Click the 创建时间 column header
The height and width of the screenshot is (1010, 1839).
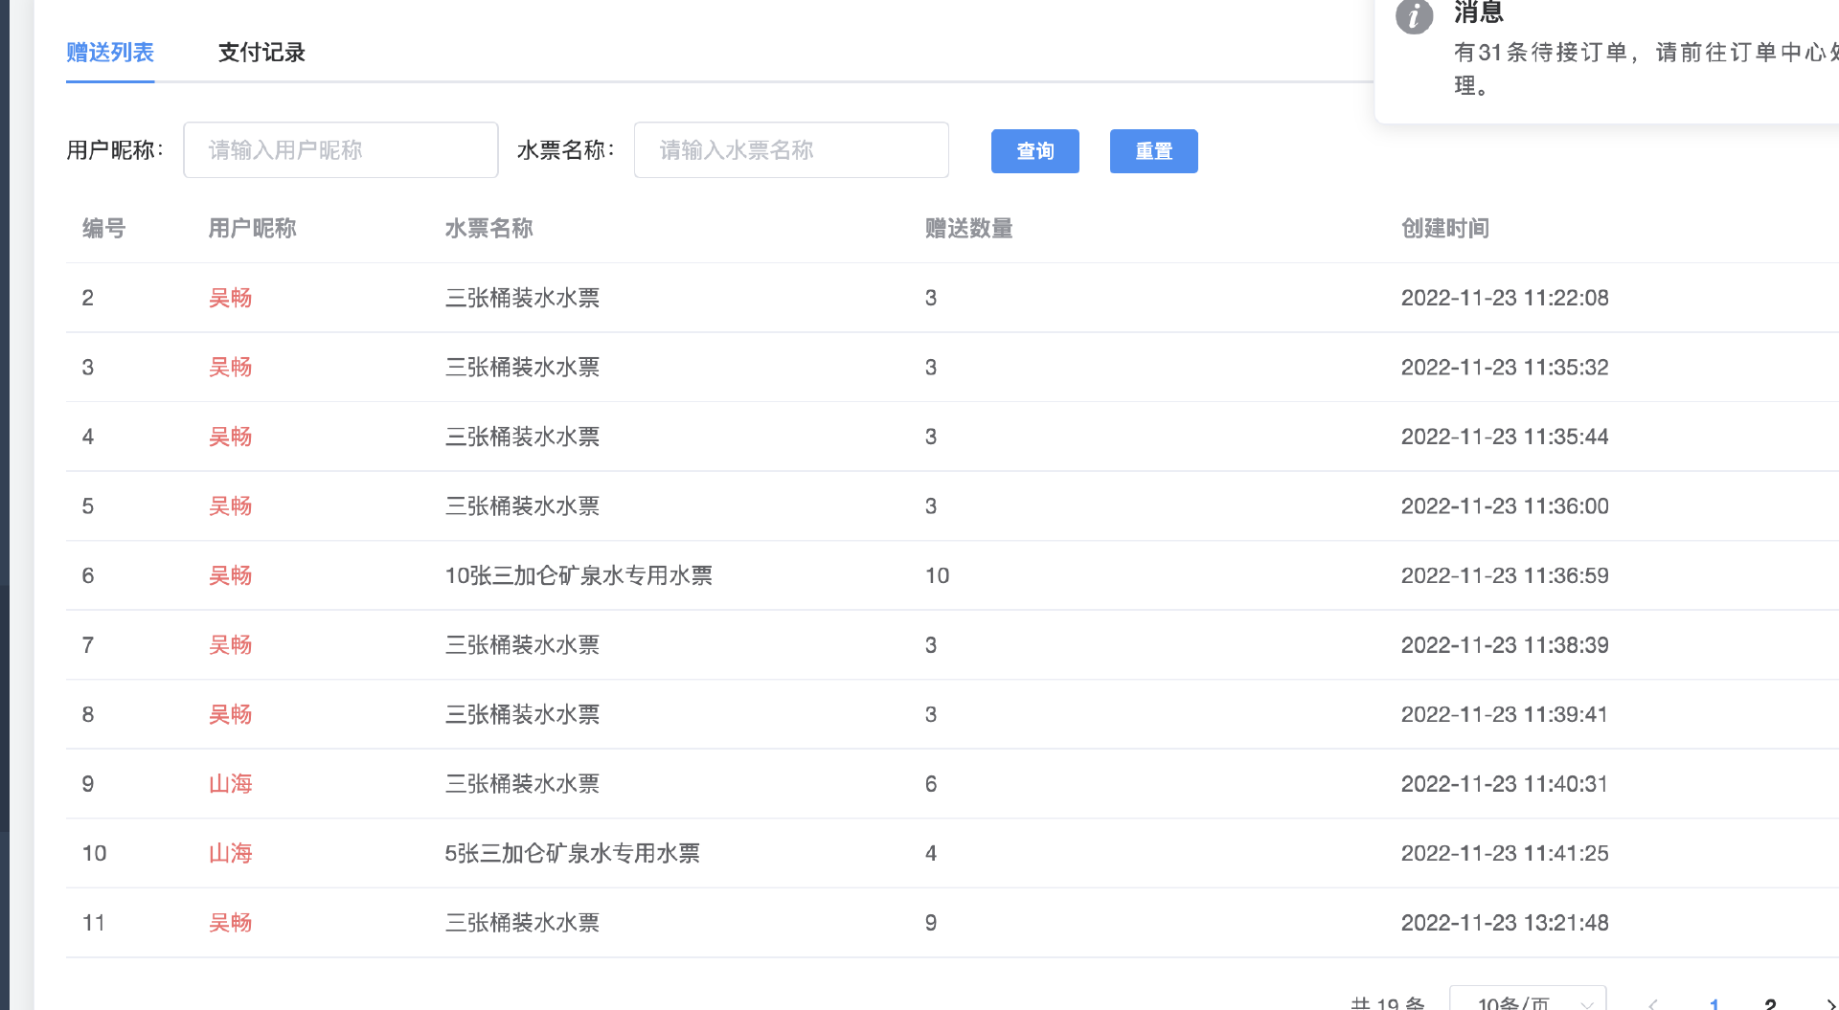pyautogui.click(x=1444, y=229)
